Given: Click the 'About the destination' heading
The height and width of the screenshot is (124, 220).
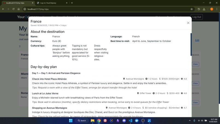Looking at the screenshot, I should [x=47, y=32].
